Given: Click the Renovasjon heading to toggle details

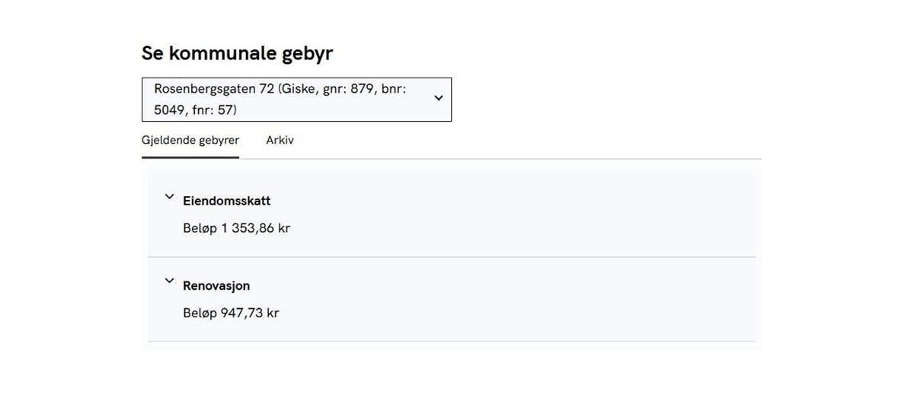Looking at the screenshot, I should [216, 286].
